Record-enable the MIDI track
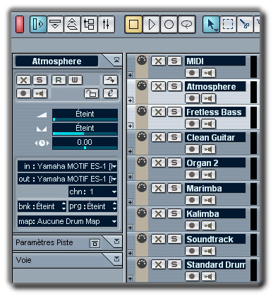This screenshot has width=278, height=301. click(192, 73)
